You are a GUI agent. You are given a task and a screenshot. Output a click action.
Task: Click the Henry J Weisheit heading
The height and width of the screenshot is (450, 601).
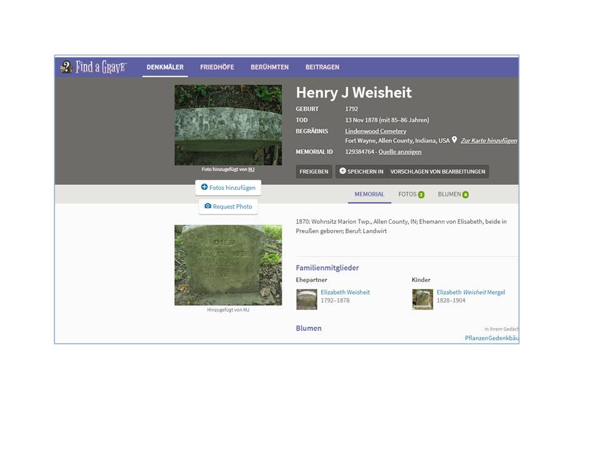[354, 92]
